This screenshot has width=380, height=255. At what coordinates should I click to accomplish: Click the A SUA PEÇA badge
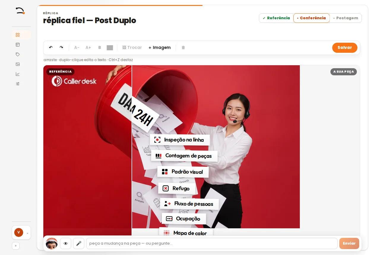click(x=343, y=72)
